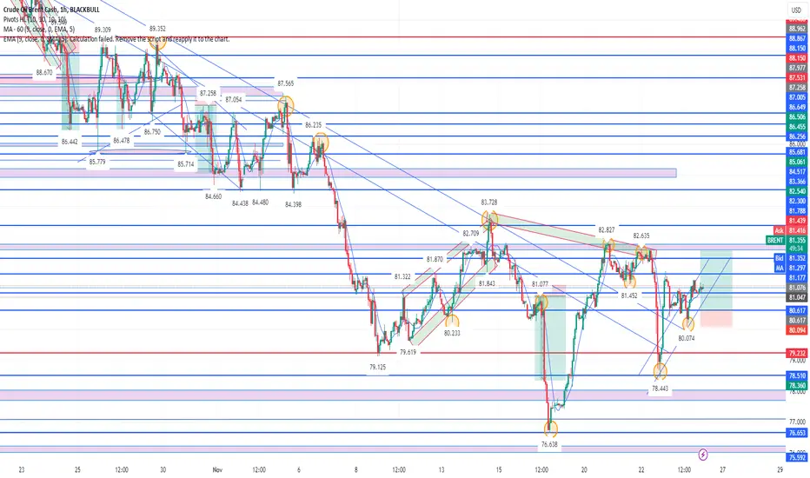Click the 80.233 pivot low label
Screen dimensions: 810x478
[451, 334]
